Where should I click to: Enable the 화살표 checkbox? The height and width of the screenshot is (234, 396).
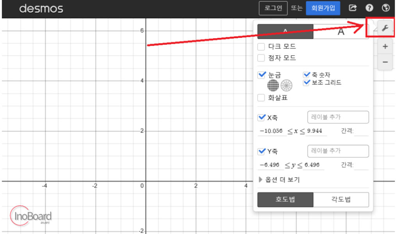click(261, 97)
